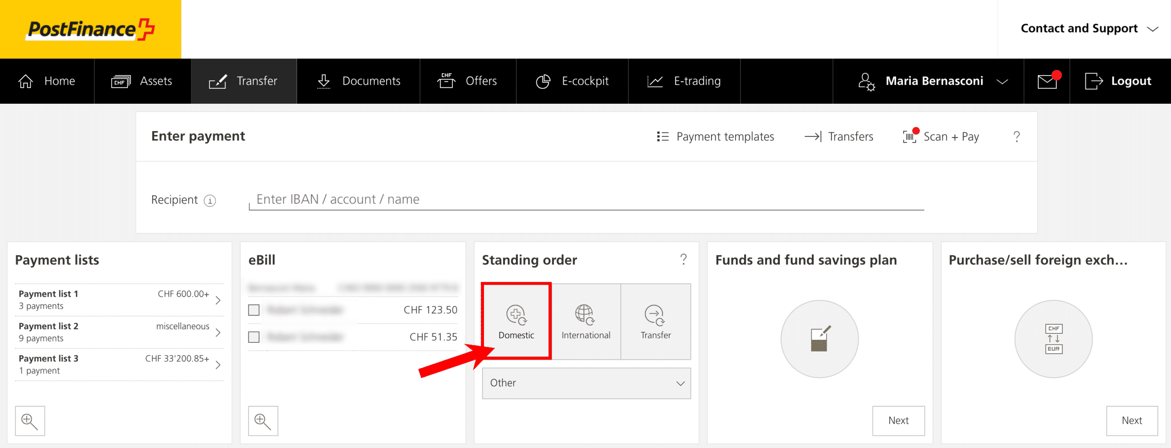
Task: Open the Documents menu
Action: click(x=359, y=81)
